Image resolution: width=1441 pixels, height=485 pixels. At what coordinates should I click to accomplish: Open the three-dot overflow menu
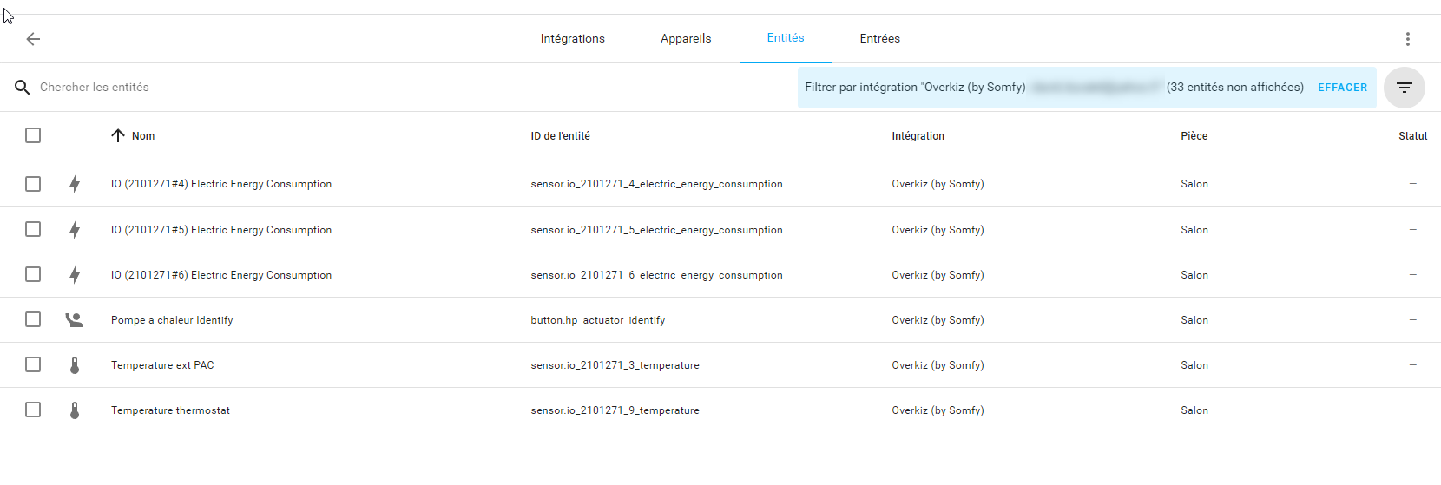point(1407,39)
